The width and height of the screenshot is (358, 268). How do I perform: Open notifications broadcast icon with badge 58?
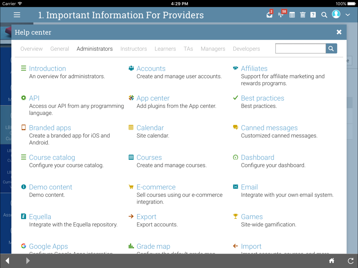282,14
